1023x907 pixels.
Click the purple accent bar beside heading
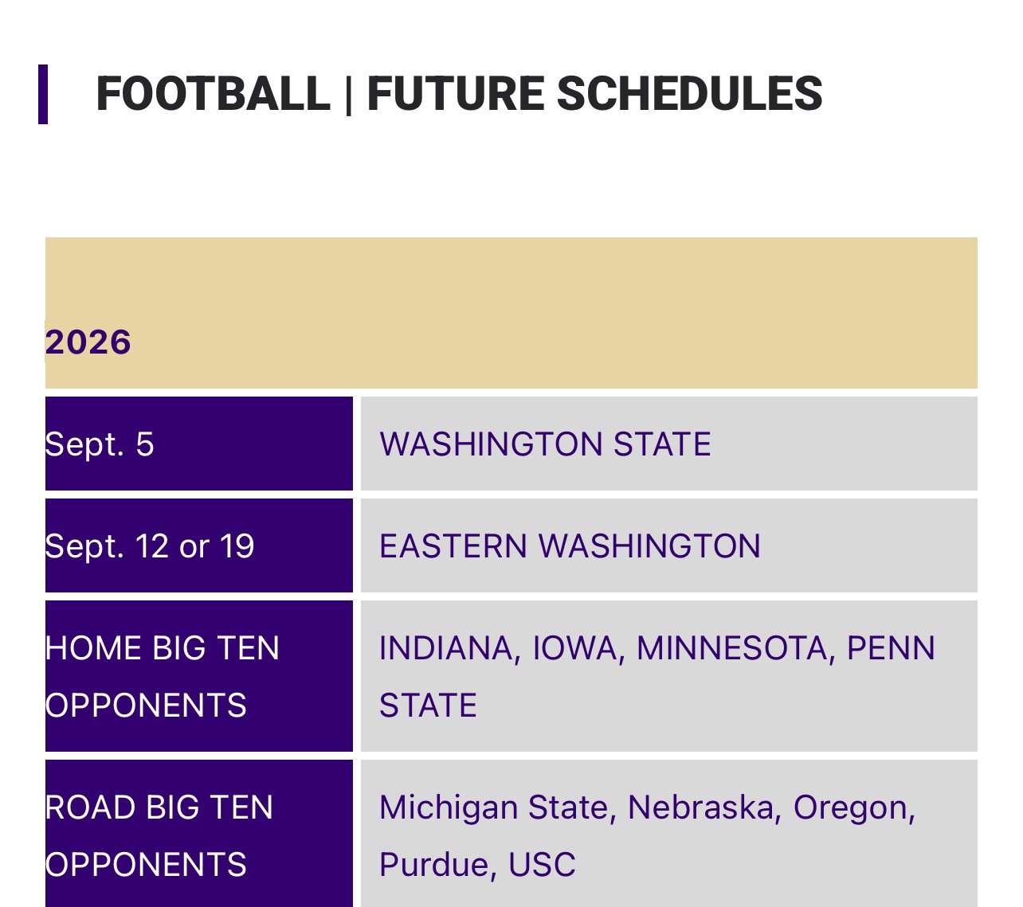pos(43,94)
